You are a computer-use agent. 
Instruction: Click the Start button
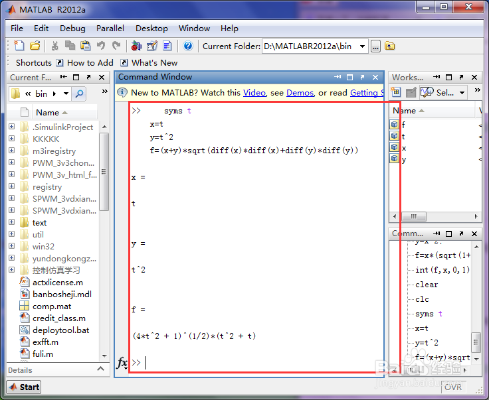tap(24, 387)
